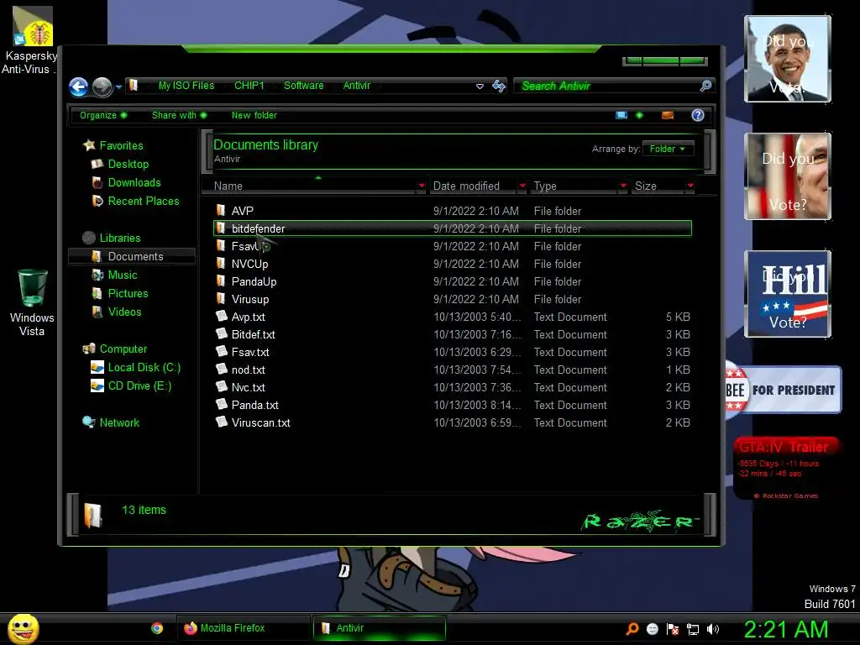Open the Kaspersky Anti-Virus desktop icon
The width and height of the screenshot is (860, 645).
click(32, 39)
